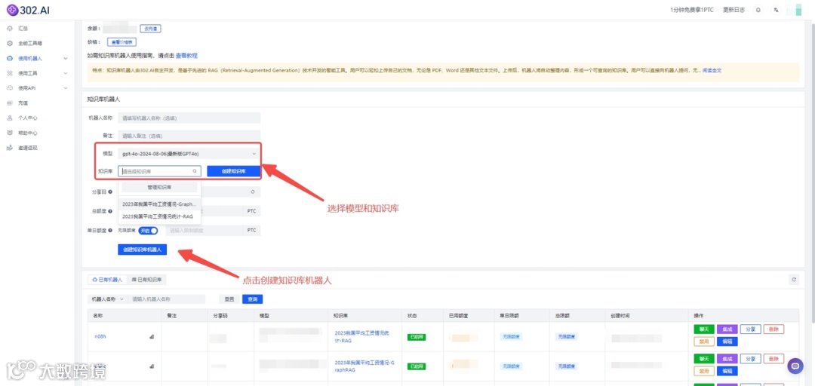Click 编辑 button in n08h row
This screenshot has height=386, width=815.
[727, 342]
